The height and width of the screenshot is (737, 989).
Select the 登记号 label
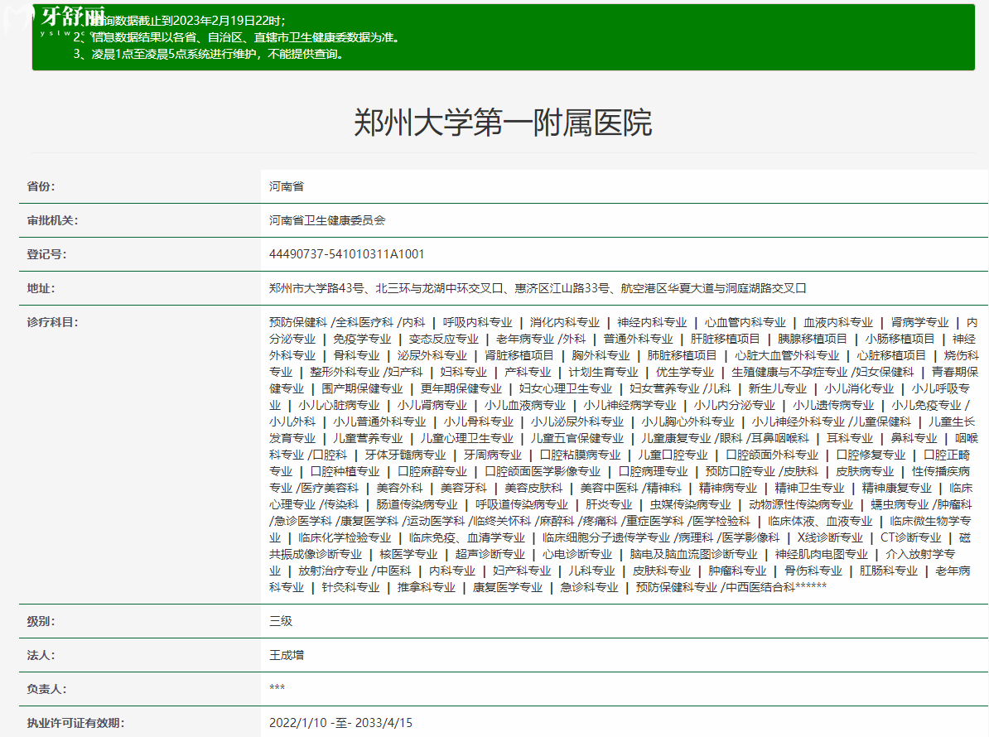[46, 255]
